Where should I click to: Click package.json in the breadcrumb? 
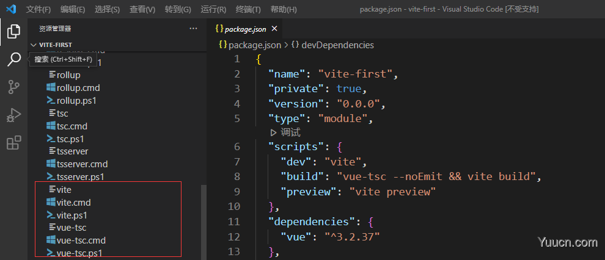pos(255,45)
